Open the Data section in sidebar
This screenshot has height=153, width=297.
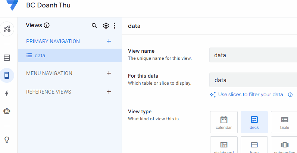7,58
